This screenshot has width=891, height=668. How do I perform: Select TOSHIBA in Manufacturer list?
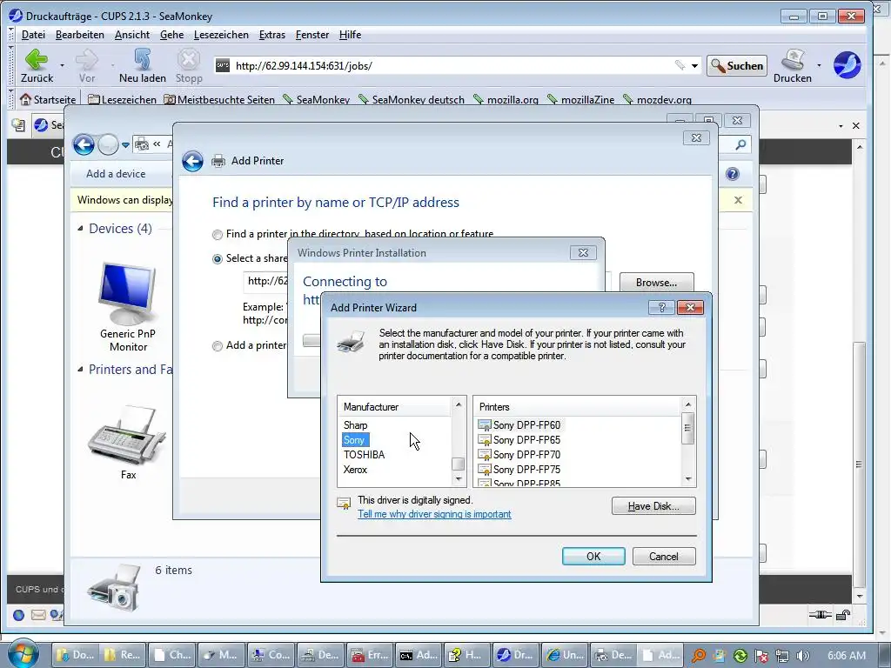[365, 454]
